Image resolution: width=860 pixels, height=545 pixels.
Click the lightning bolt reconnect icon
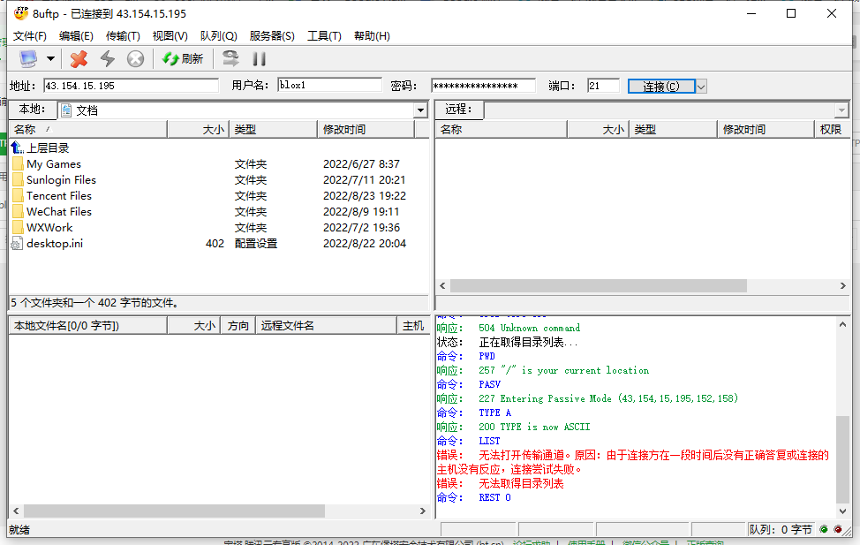[x=108, y=58]
